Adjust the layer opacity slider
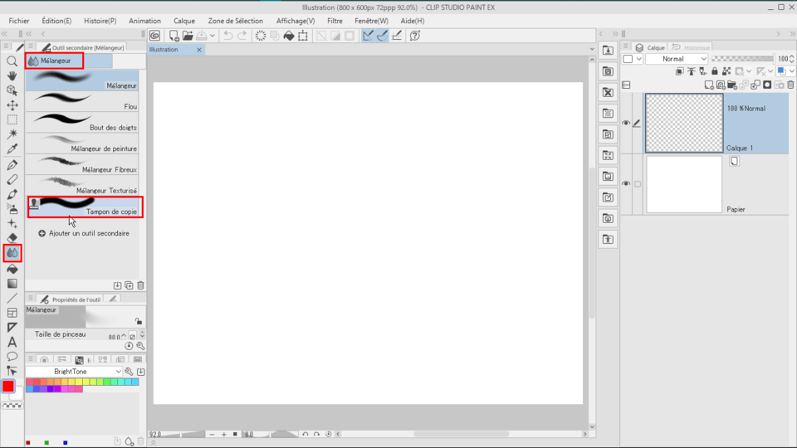The height and width of the screenshot is (448, 797). 742,59
